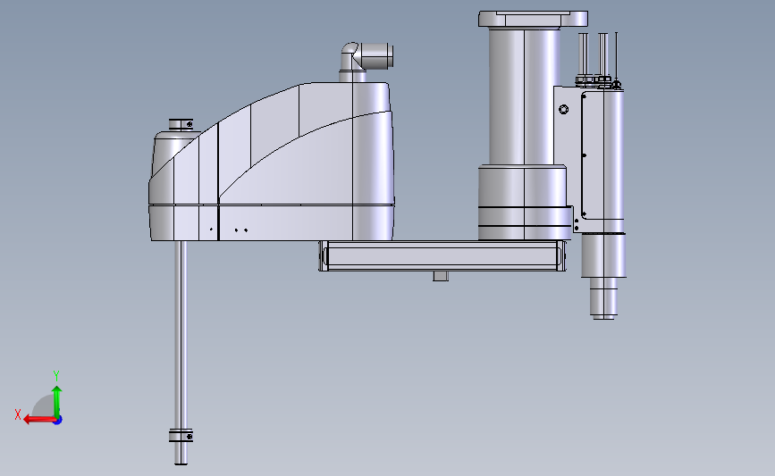This screenshot has width=775, height=476.
Task: Click the green Y axis arrow on triad
Action: click(57, 401)
